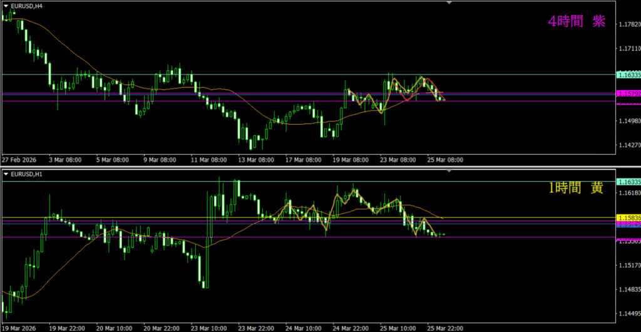Click the 1.14495 price scale label on H1
The width and height of the screenshot is (641, 332).
pyautogui.click(x=628, y=314)
